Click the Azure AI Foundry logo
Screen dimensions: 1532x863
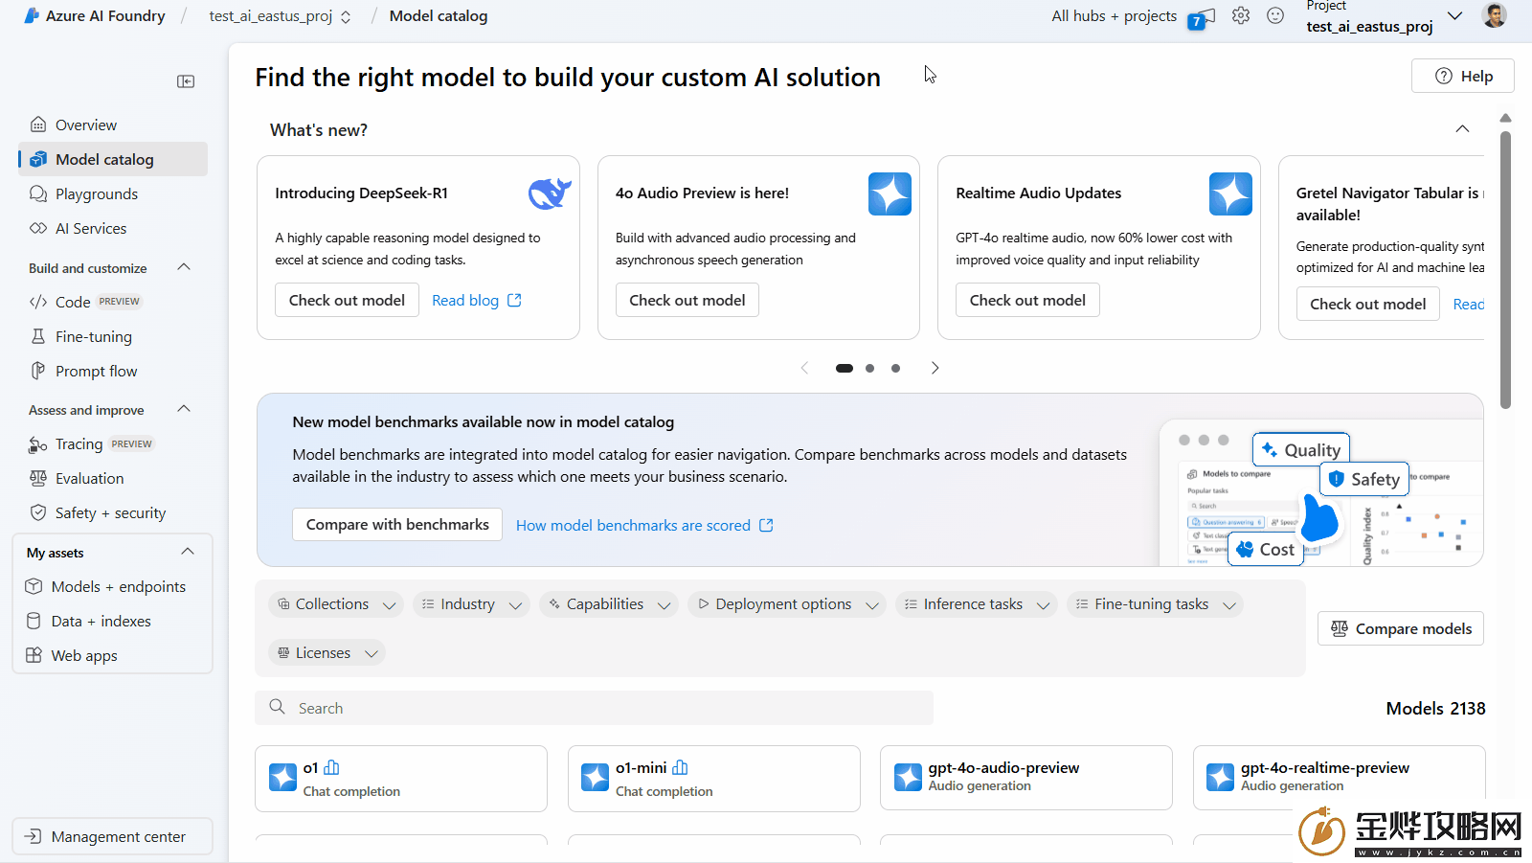point(32,15)
